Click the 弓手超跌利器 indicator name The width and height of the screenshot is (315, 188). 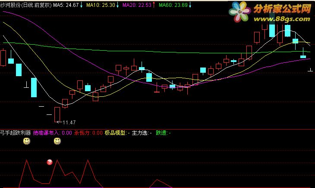click(16, 133)
